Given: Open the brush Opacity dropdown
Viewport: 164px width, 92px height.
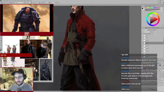Looking at the screenshot, I should tap(28, 3).
